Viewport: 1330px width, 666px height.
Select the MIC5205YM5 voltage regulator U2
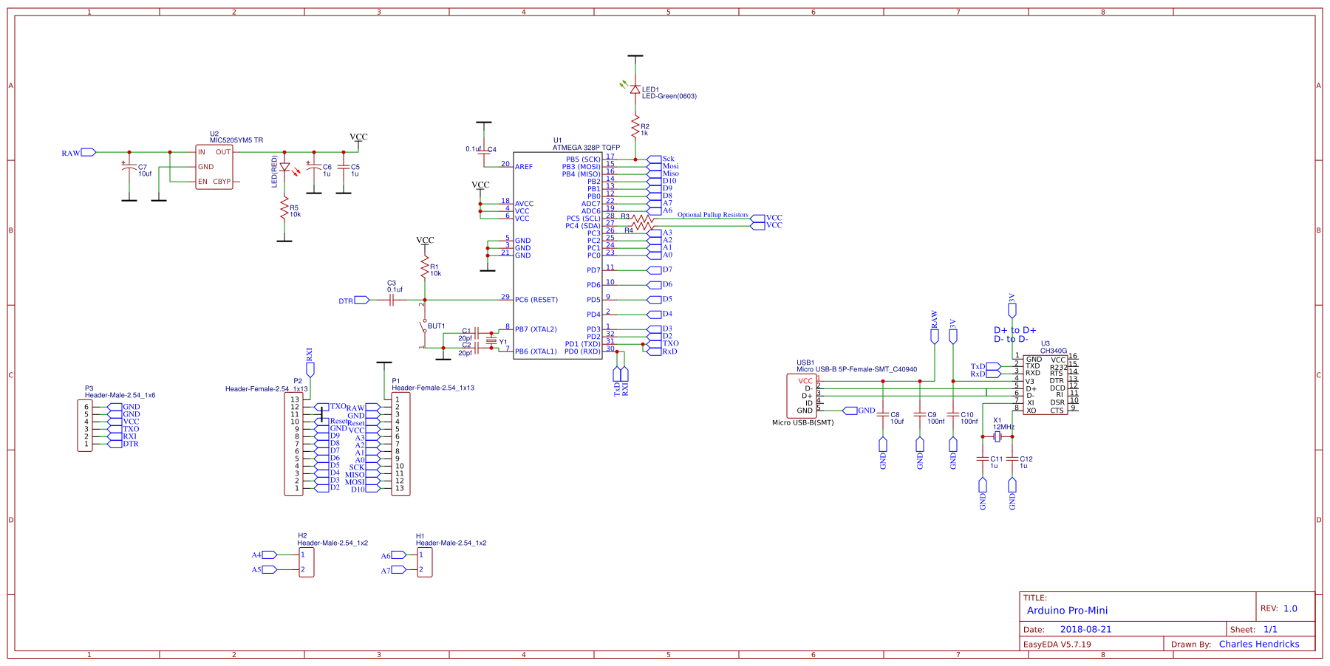[215, 166]
